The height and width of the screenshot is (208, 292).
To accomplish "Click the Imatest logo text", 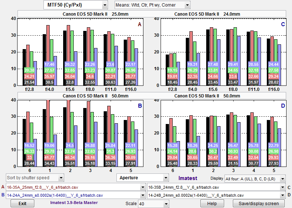I will point(188,178).
